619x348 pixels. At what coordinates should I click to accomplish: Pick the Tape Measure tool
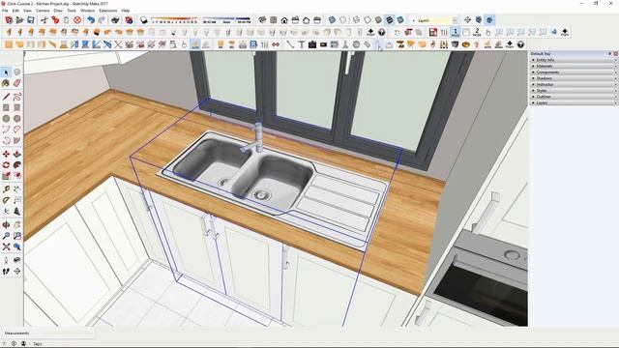pyautogui.click(x=6, y=189)
